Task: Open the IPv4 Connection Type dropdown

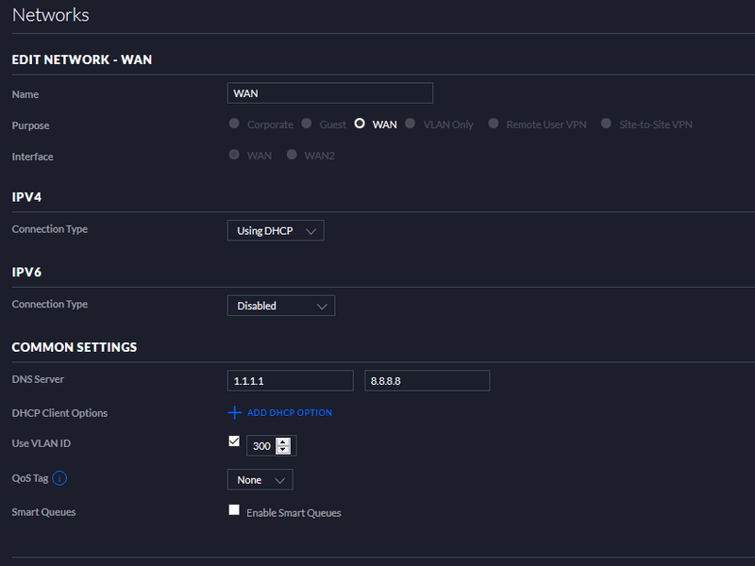Action: [276, 230]
